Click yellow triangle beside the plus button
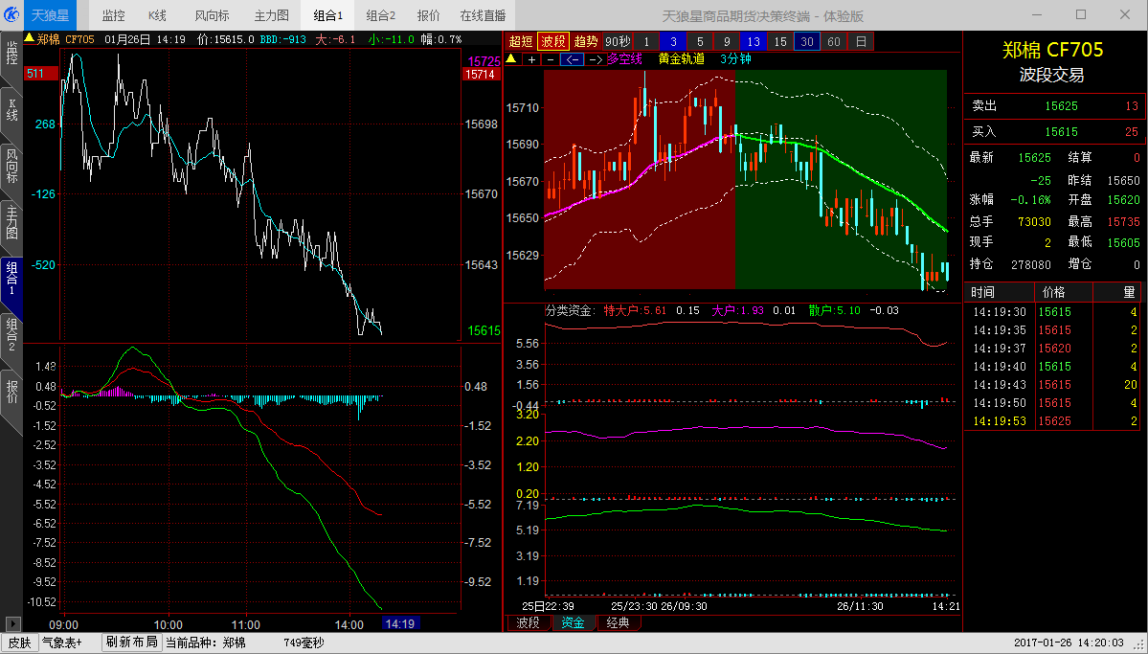This screenshot has height=654, width=1148. [x=511, y=58]
